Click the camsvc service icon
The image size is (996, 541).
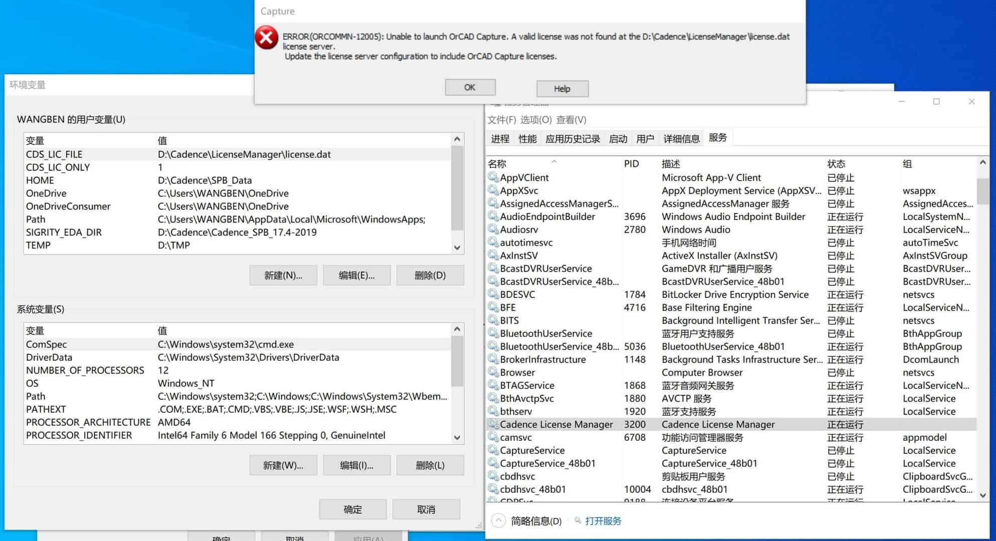(x=493, y=437)
